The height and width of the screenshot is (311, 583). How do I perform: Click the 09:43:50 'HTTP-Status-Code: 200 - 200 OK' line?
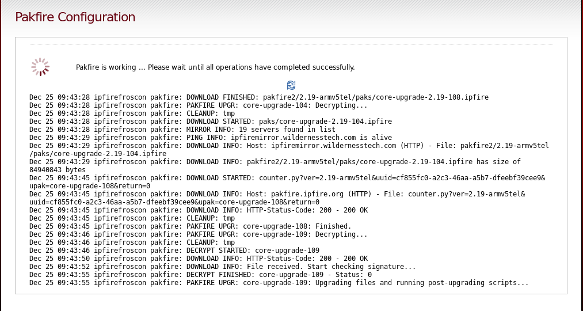pyautogui.click(x=198, y=259)
